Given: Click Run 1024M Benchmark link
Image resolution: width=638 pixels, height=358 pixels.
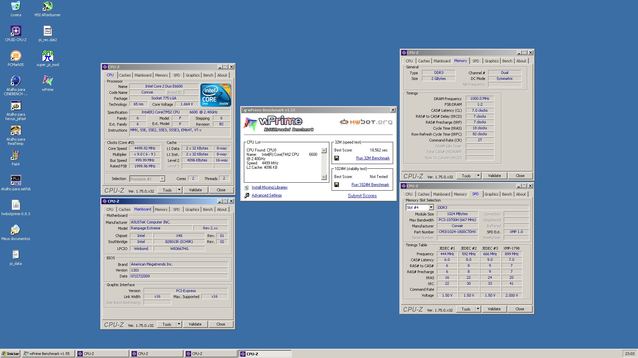Looking at the screenshot, I should 370,185.
